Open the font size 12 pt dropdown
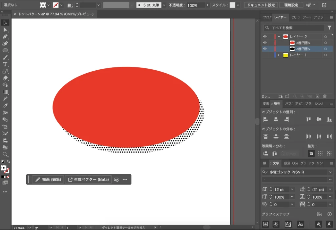This screenshot has width=336, height=230. 292,189
